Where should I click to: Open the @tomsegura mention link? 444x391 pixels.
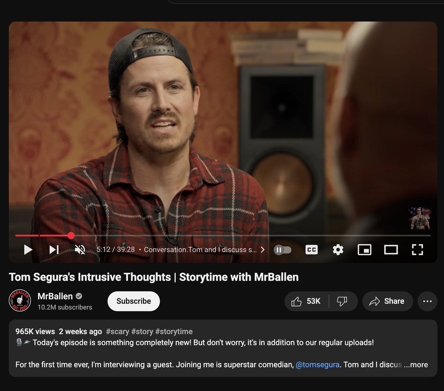pyautogui.click(x=317, y=365)
